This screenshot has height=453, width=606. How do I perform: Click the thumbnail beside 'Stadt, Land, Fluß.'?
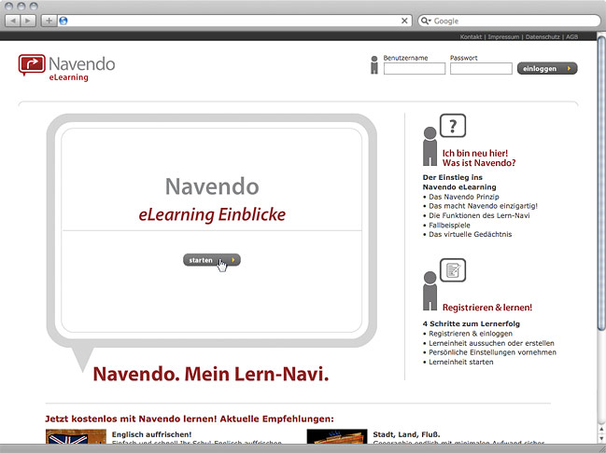(x=337, y=436)
